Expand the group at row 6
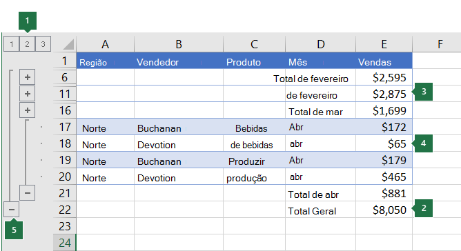Image resolution: width=461 pixels, height=251 pixels. click(28, 77)
